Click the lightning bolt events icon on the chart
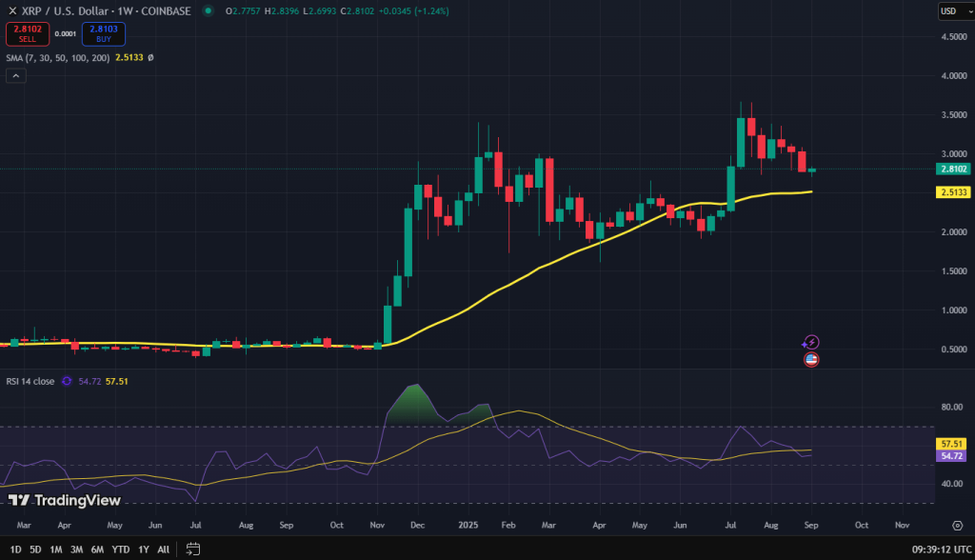 pyautogui.click(x=811, y=343)
